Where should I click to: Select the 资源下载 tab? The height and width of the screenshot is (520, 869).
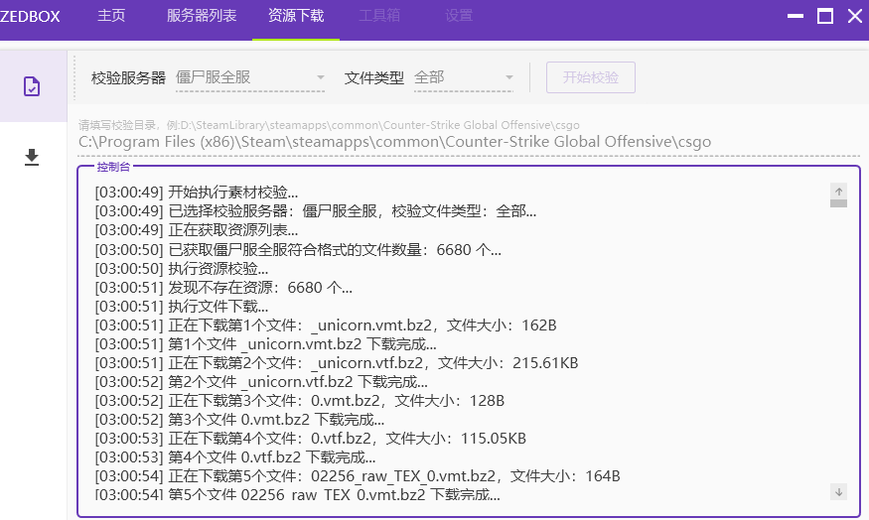tap(296, 16)
